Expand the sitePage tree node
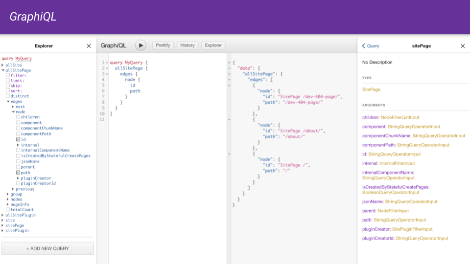 pos(3,225)
